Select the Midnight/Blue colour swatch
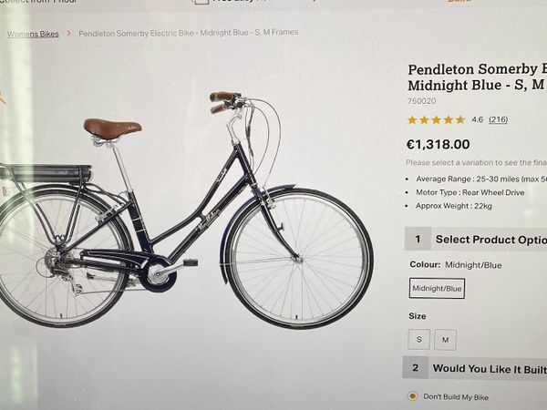This screenshot has height=410, width=547. [x=437, y=288]
